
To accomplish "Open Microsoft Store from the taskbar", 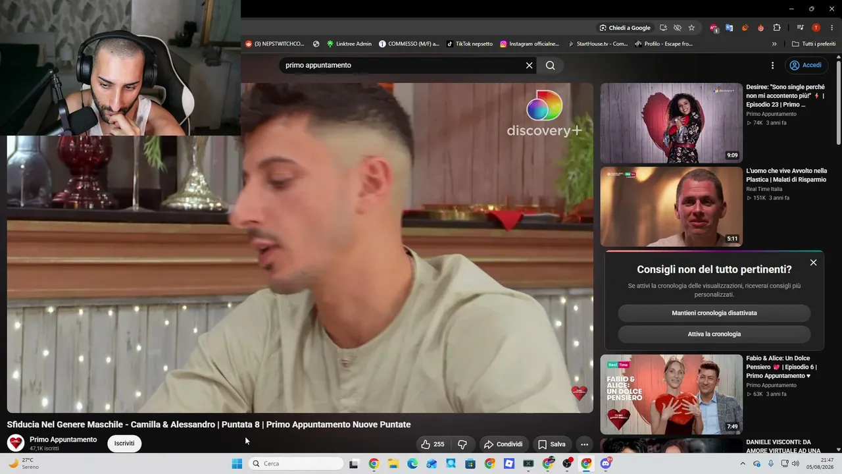I will click(470, 463).
